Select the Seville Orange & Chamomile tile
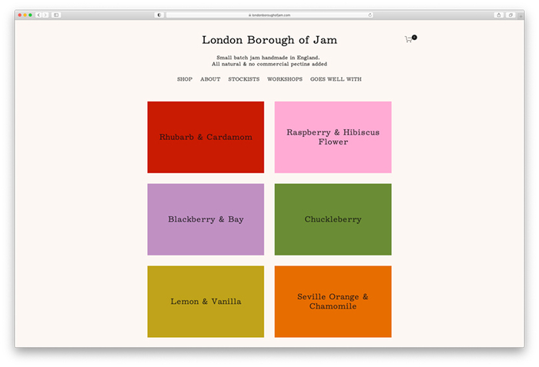 point(333,302)
